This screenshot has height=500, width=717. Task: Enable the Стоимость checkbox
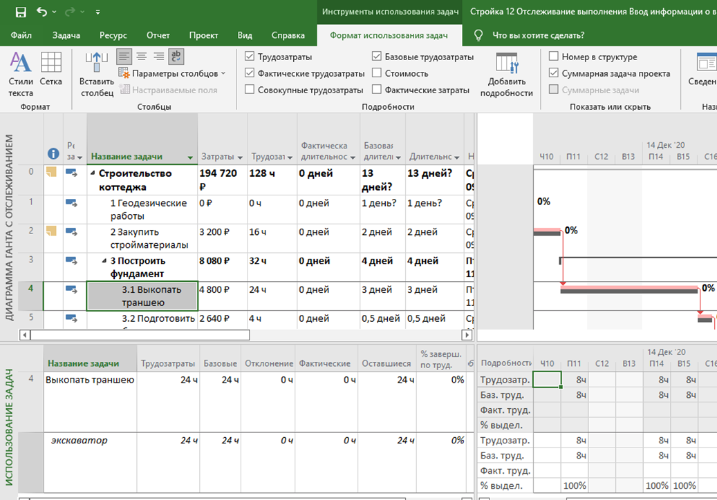pos(377,73)
